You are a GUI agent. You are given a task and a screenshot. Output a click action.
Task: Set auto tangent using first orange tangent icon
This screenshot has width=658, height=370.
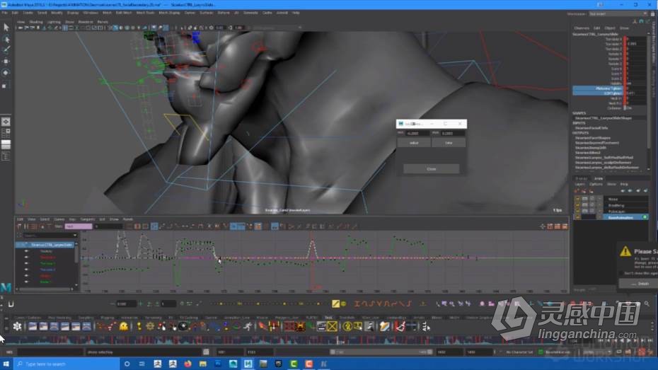357,303
